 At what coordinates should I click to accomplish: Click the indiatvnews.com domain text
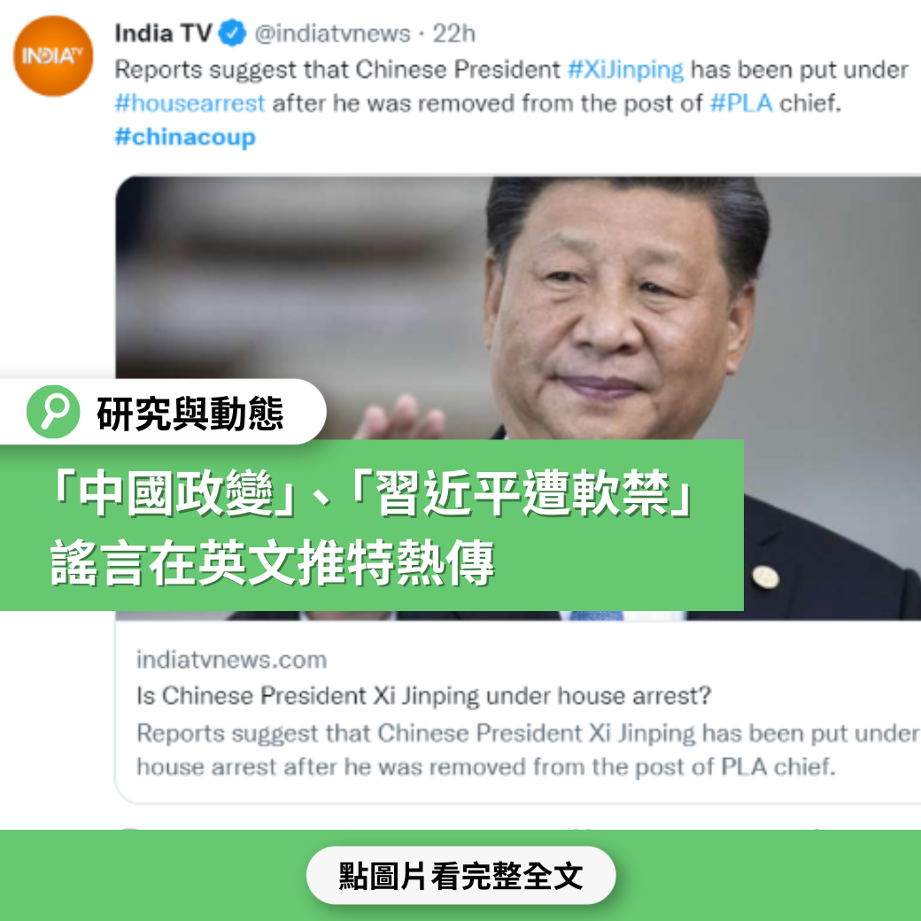(231, 660)
